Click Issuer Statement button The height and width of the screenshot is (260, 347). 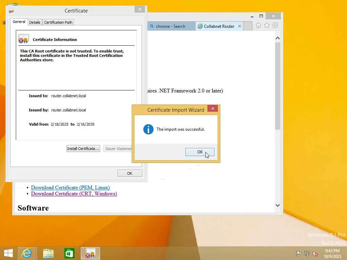coord(118,149)
